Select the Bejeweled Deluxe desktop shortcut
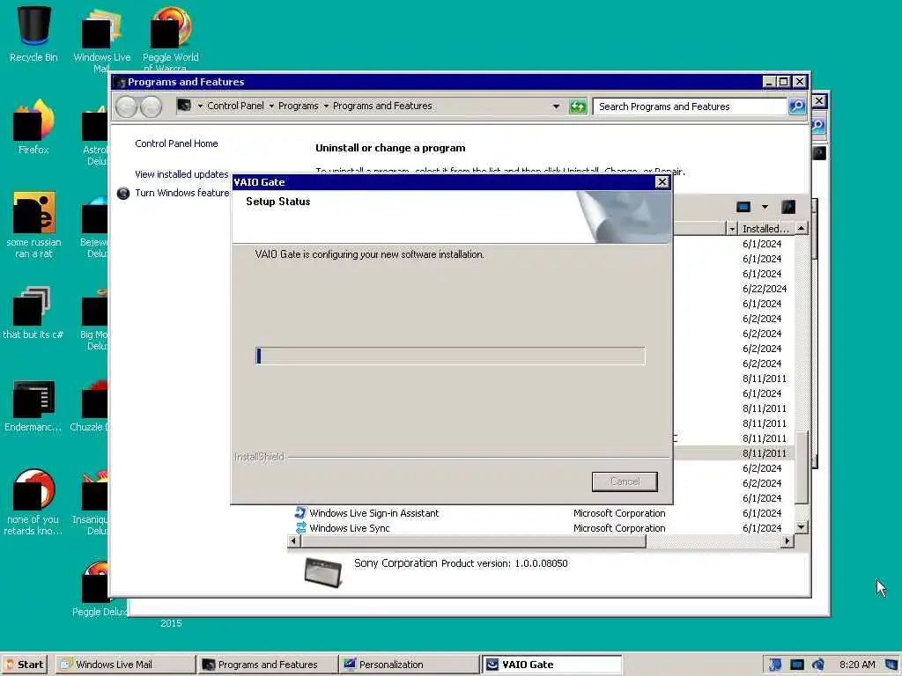 pyautogui.click(x=94, y=228)
